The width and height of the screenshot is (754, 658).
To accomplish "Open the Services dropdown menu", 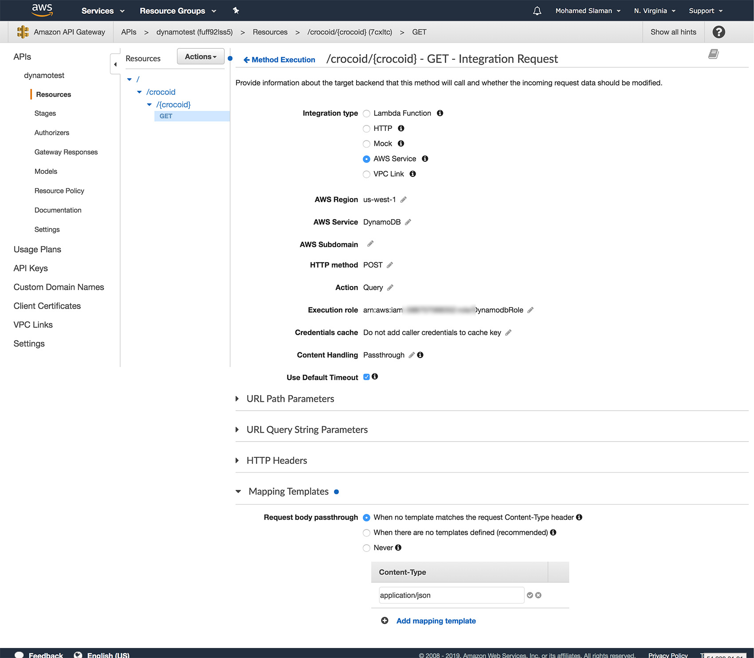I will (x=103, y=11).
